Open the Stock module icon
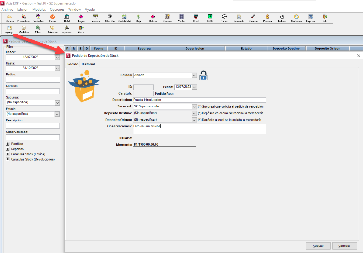 [196, 18]
